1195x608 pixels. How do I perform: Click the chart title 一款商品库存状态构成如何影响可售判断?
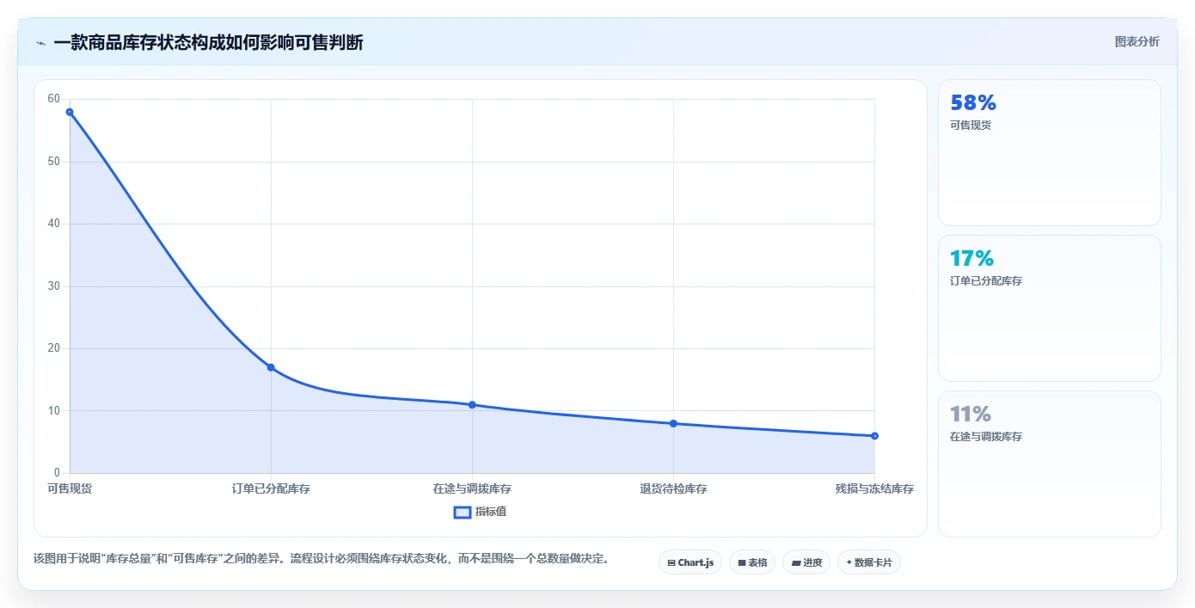click(x=208, y=42)
